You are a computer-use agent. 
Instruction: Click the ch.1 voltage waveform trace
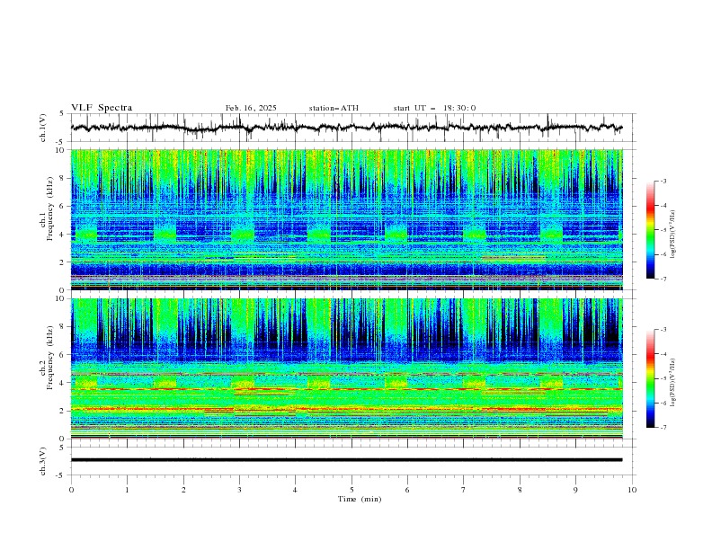346,128
